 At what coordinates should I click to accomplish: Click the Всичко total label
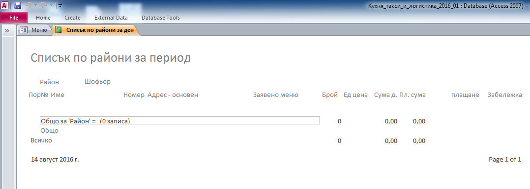41,141
